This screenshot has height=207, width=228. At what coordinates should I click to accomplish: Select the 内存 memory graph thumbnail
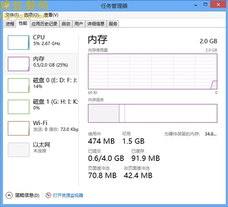click(19, 64)
